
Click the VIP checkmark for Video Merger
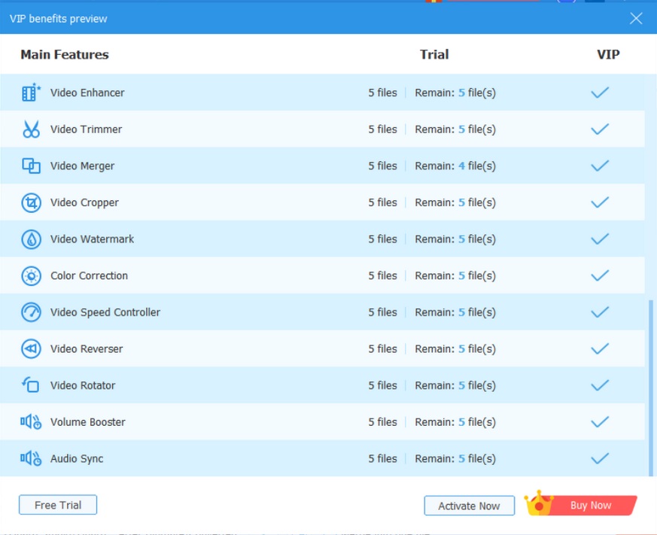point(600,166)
